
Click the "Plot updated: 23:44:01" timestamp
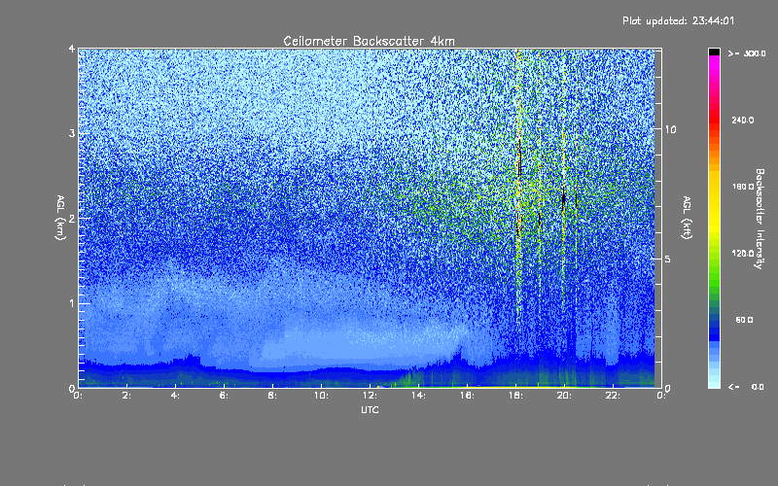click(x=678, y=20)
